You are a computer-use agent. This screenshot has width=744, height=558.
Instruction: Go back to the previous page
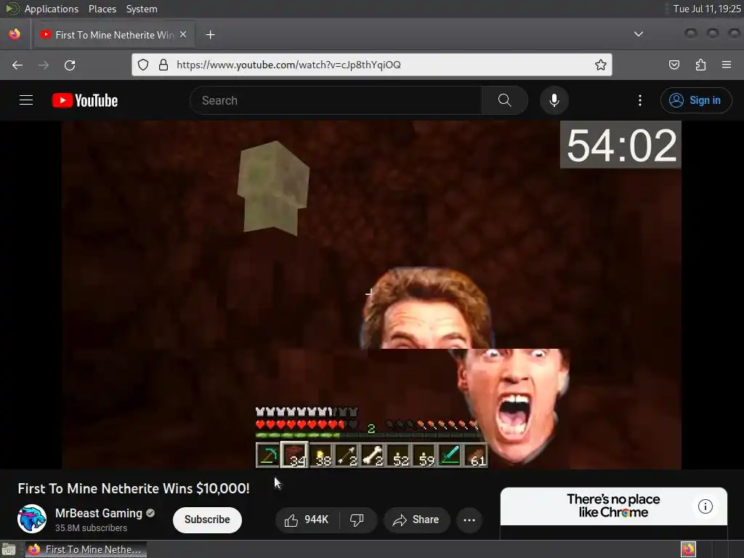(x=17, y=65)
